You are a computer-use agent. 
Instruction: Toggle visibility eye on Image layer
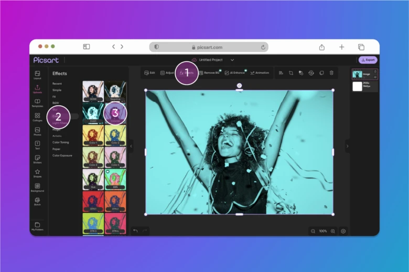(375, 77)
